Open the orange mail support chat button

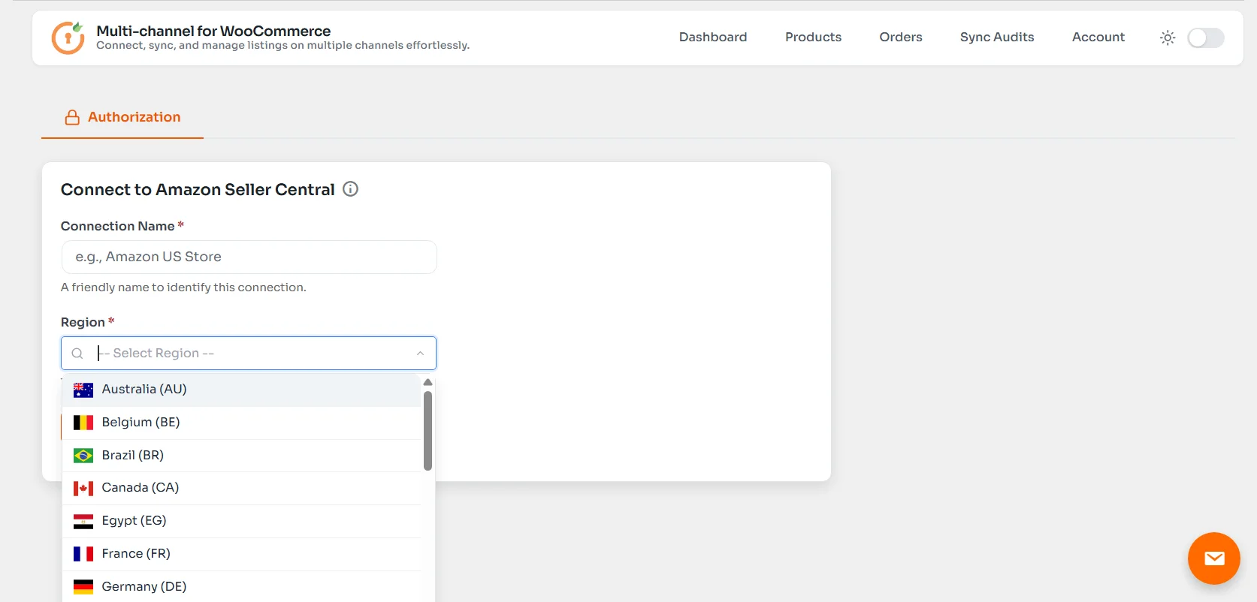[1213, 558]
